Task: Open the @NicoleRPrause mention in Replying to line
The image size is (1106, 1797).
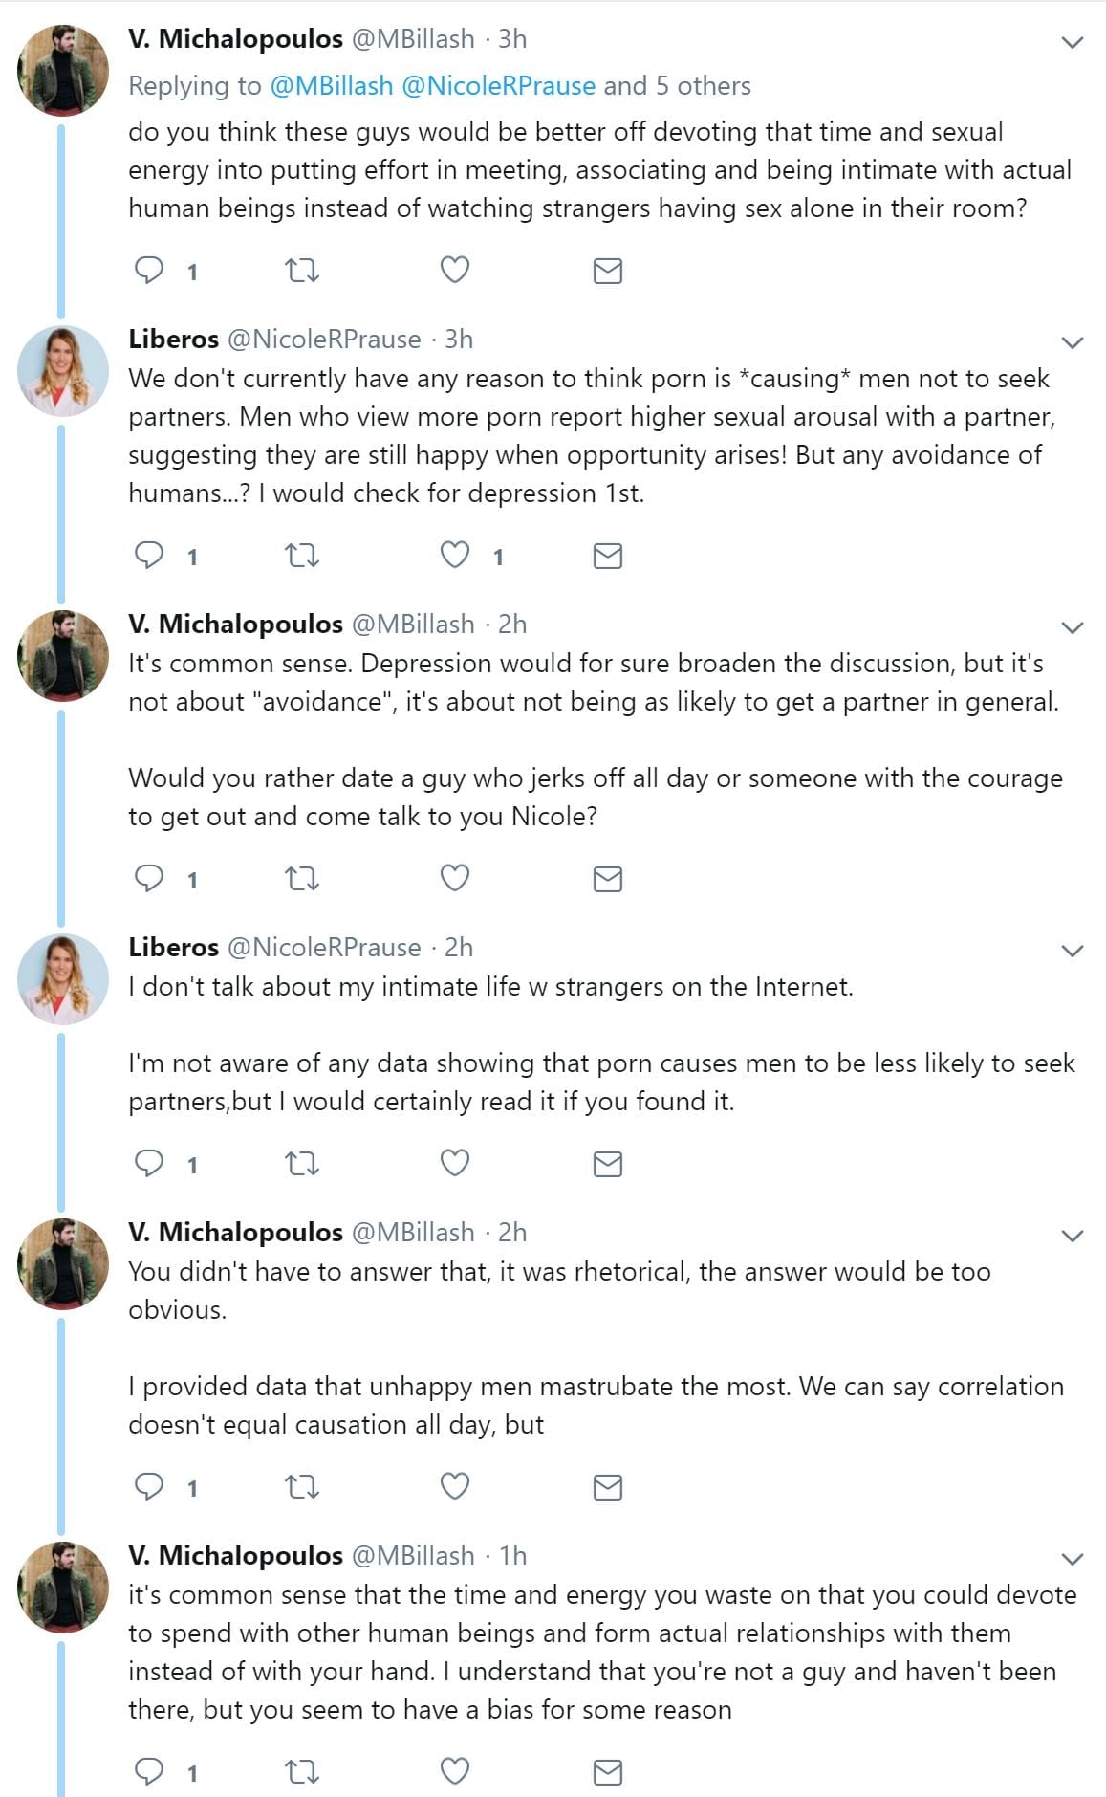Action: 498,86
